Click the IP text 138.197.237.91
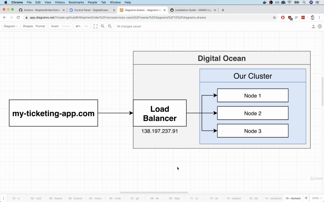 [159, 131]
